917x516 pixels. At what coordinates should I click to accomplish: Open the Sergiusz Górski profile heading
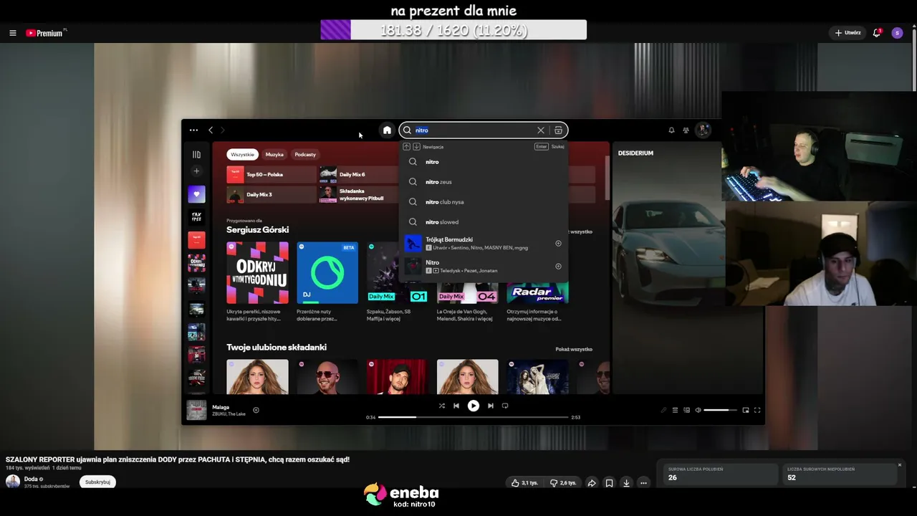point(258,230)
